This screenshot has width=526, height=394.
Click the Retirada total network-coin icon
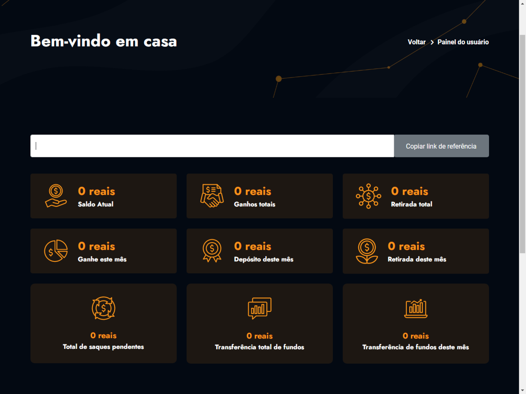(x=368, y=196)
